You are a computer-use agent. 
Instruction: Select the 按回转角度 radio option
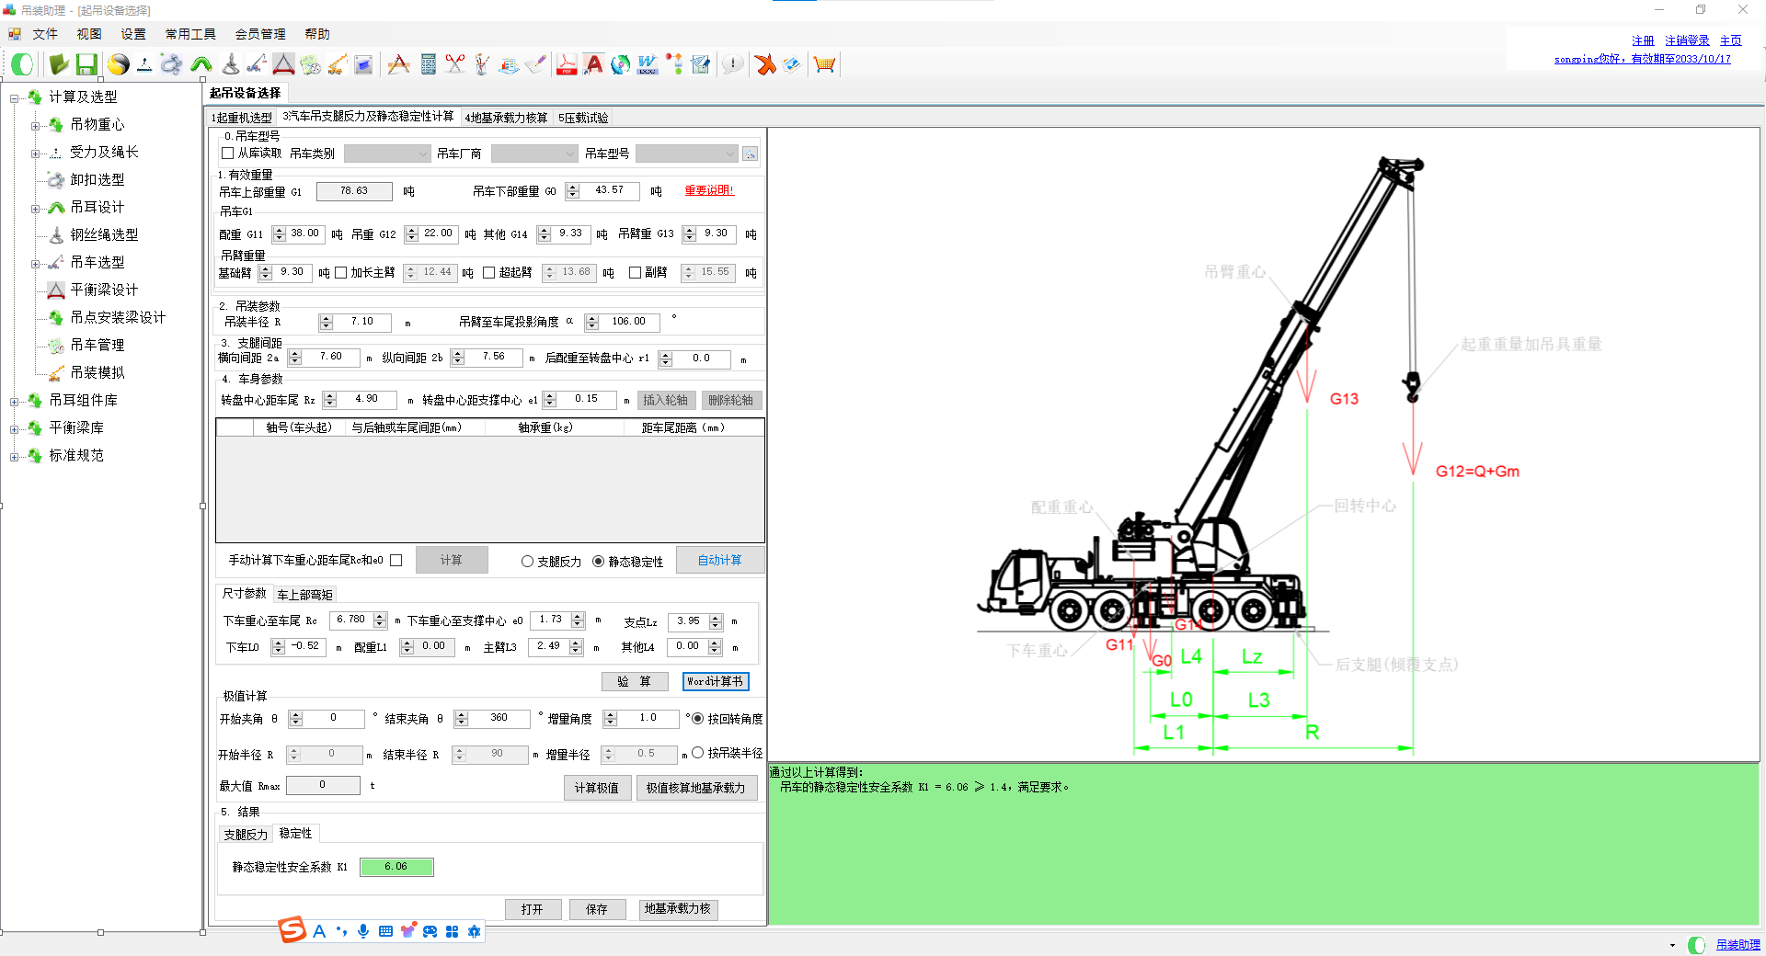pyautogui.click(x=697, y=719)
